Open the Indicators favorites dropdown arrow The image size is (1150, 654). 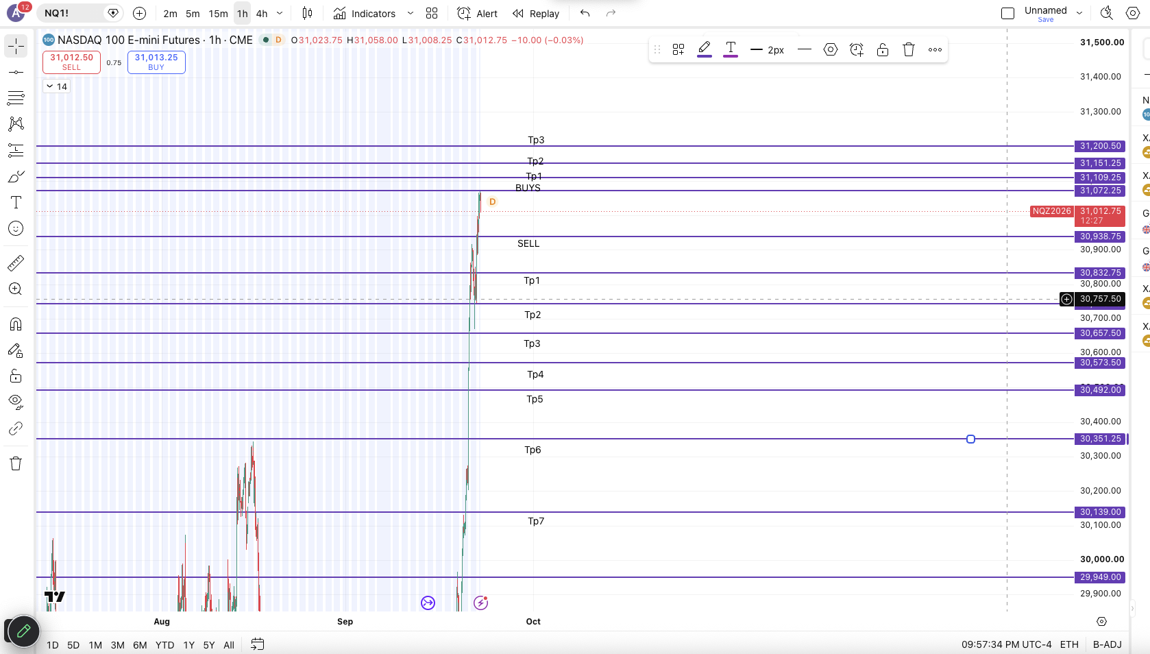tap(411, 13)
